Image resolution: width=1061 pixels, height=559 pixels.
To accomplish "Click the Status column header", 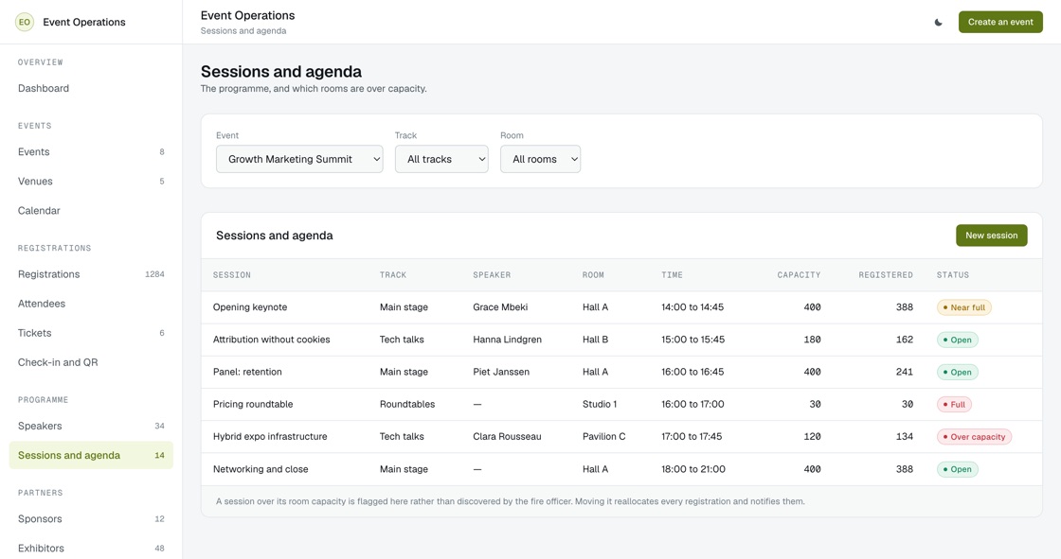I will click(953, 275).
